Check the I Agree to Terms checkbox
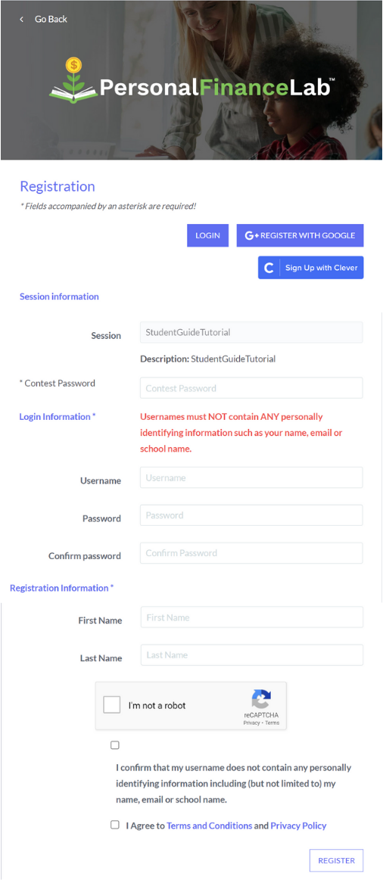 click(x=115, y=825)
